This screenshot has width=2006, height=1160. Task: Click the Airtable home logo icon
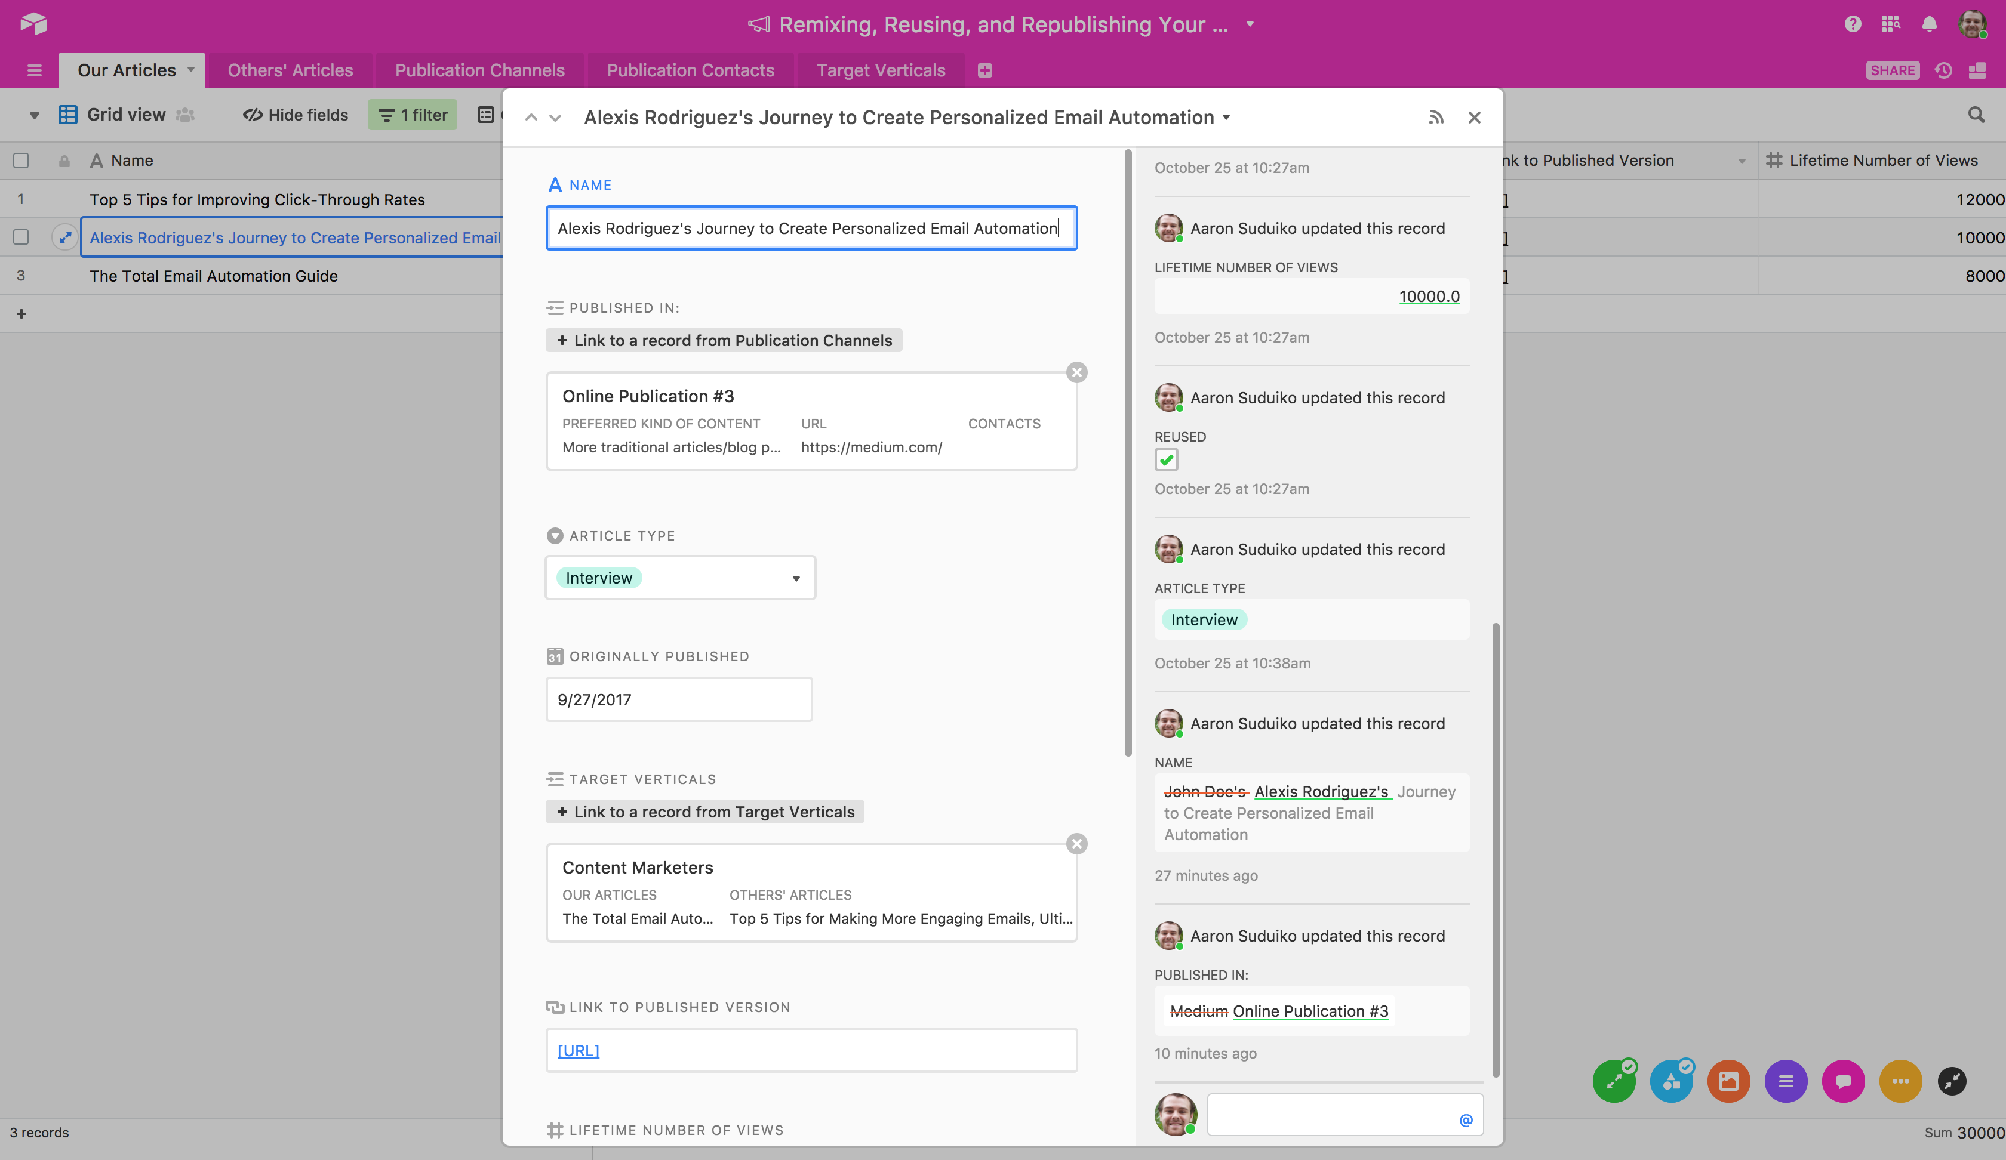coord(33,24)
